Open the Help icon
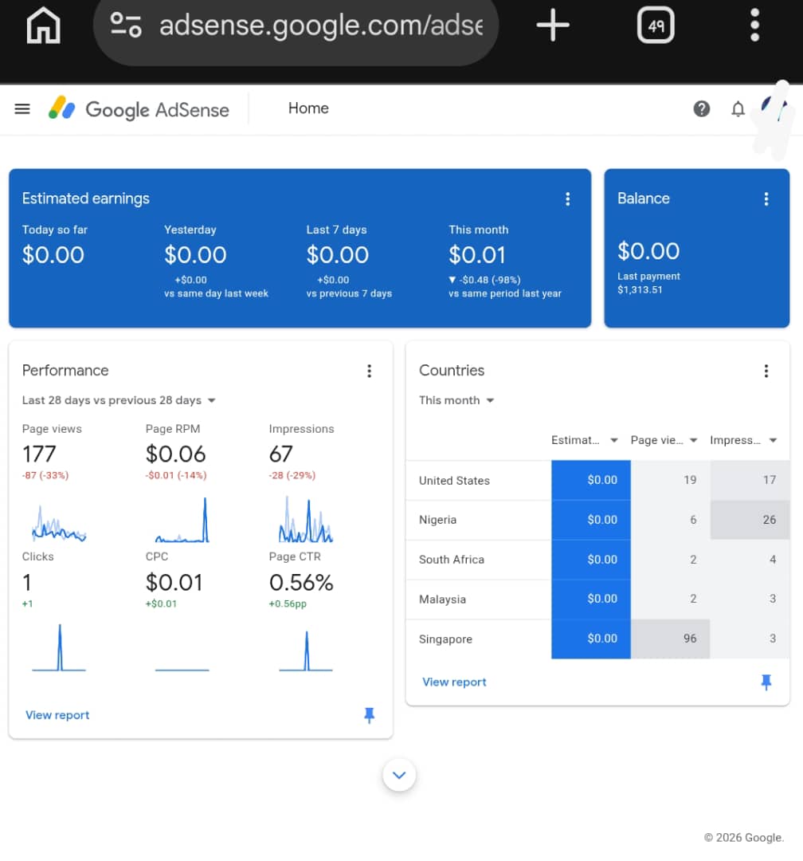The image size is (803, 861). [x=702, y=108]
